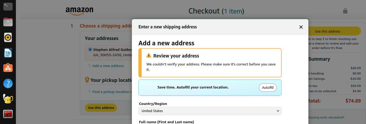Click the Autofill button

click(x=268, y=87)
